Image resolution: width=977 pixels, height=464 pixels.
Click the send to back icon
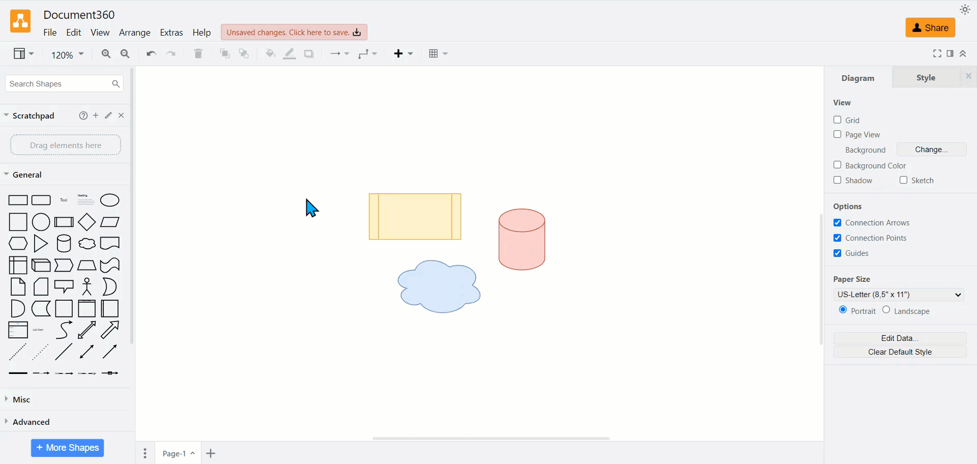[244, 54]
